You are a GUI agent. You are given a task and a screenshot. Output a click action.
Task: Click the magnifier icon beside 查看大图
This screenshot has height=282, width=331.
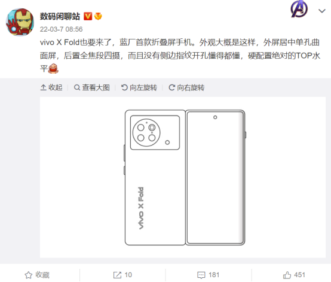77,87
